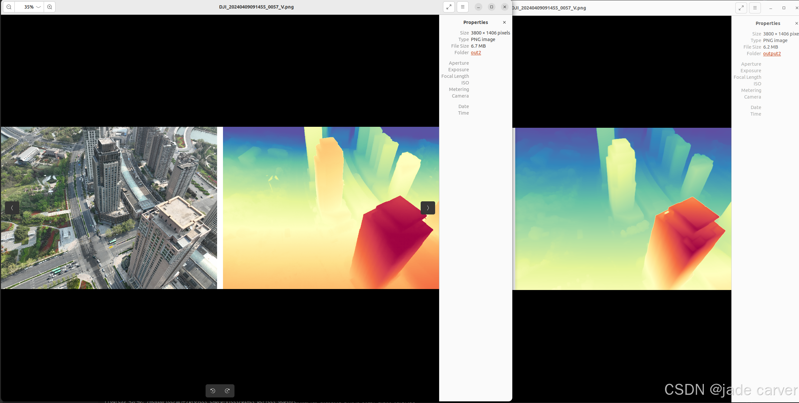Click the right window's depth map image
This screenshot has width=799, height=403.
(623, 209)
